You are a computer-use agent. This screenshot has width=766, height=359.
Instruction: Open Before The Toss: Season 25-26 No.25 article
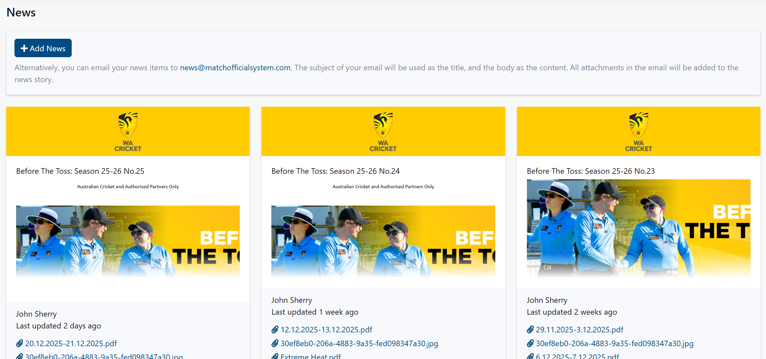tap(80, 171)
